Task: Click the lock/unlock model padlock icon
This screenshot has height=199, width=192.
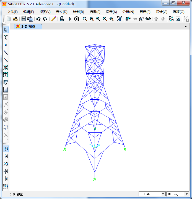Action: click(62, 19)
